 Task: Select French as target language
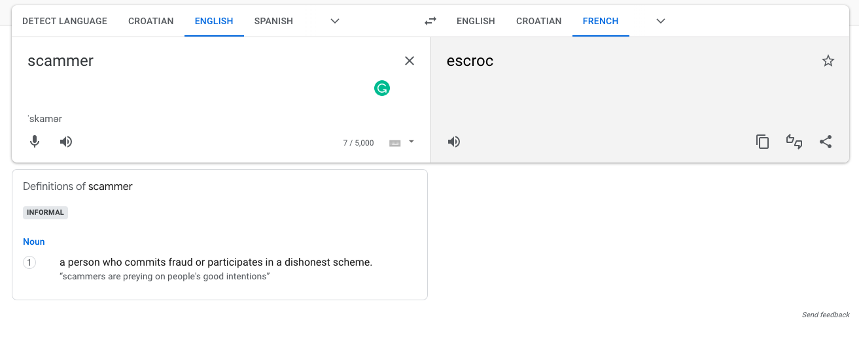tap(601, 21)
